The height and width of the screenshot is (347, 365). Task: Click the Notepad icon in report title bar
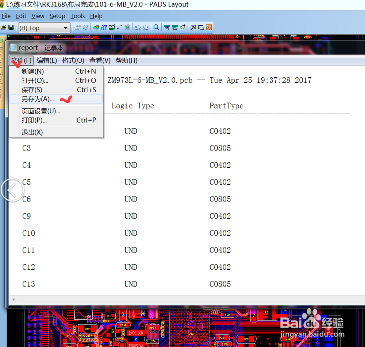coord(13,48)
